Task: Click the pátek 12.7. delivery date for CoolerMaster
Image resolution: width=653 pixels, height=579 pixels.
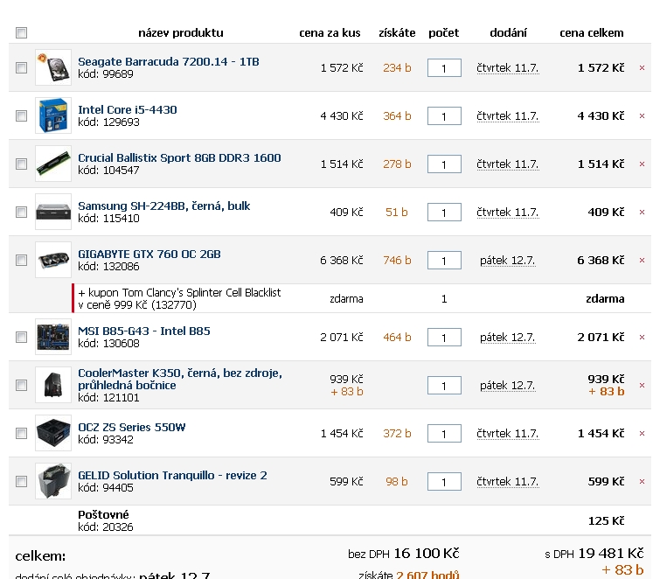Action: [x=507, y=385]
